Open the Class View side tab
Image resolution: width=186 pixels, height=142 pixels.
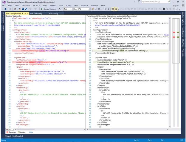(x=183, y=43)
